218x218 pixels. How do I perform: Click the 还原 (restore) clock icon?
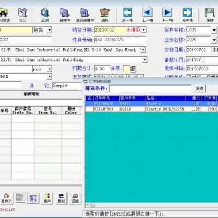click(45, 15)
